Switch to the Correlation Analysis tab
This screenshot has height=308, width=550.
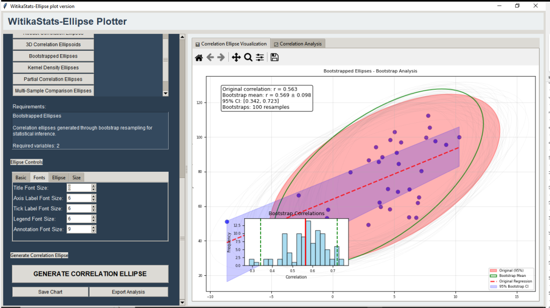tap(298, 44)
